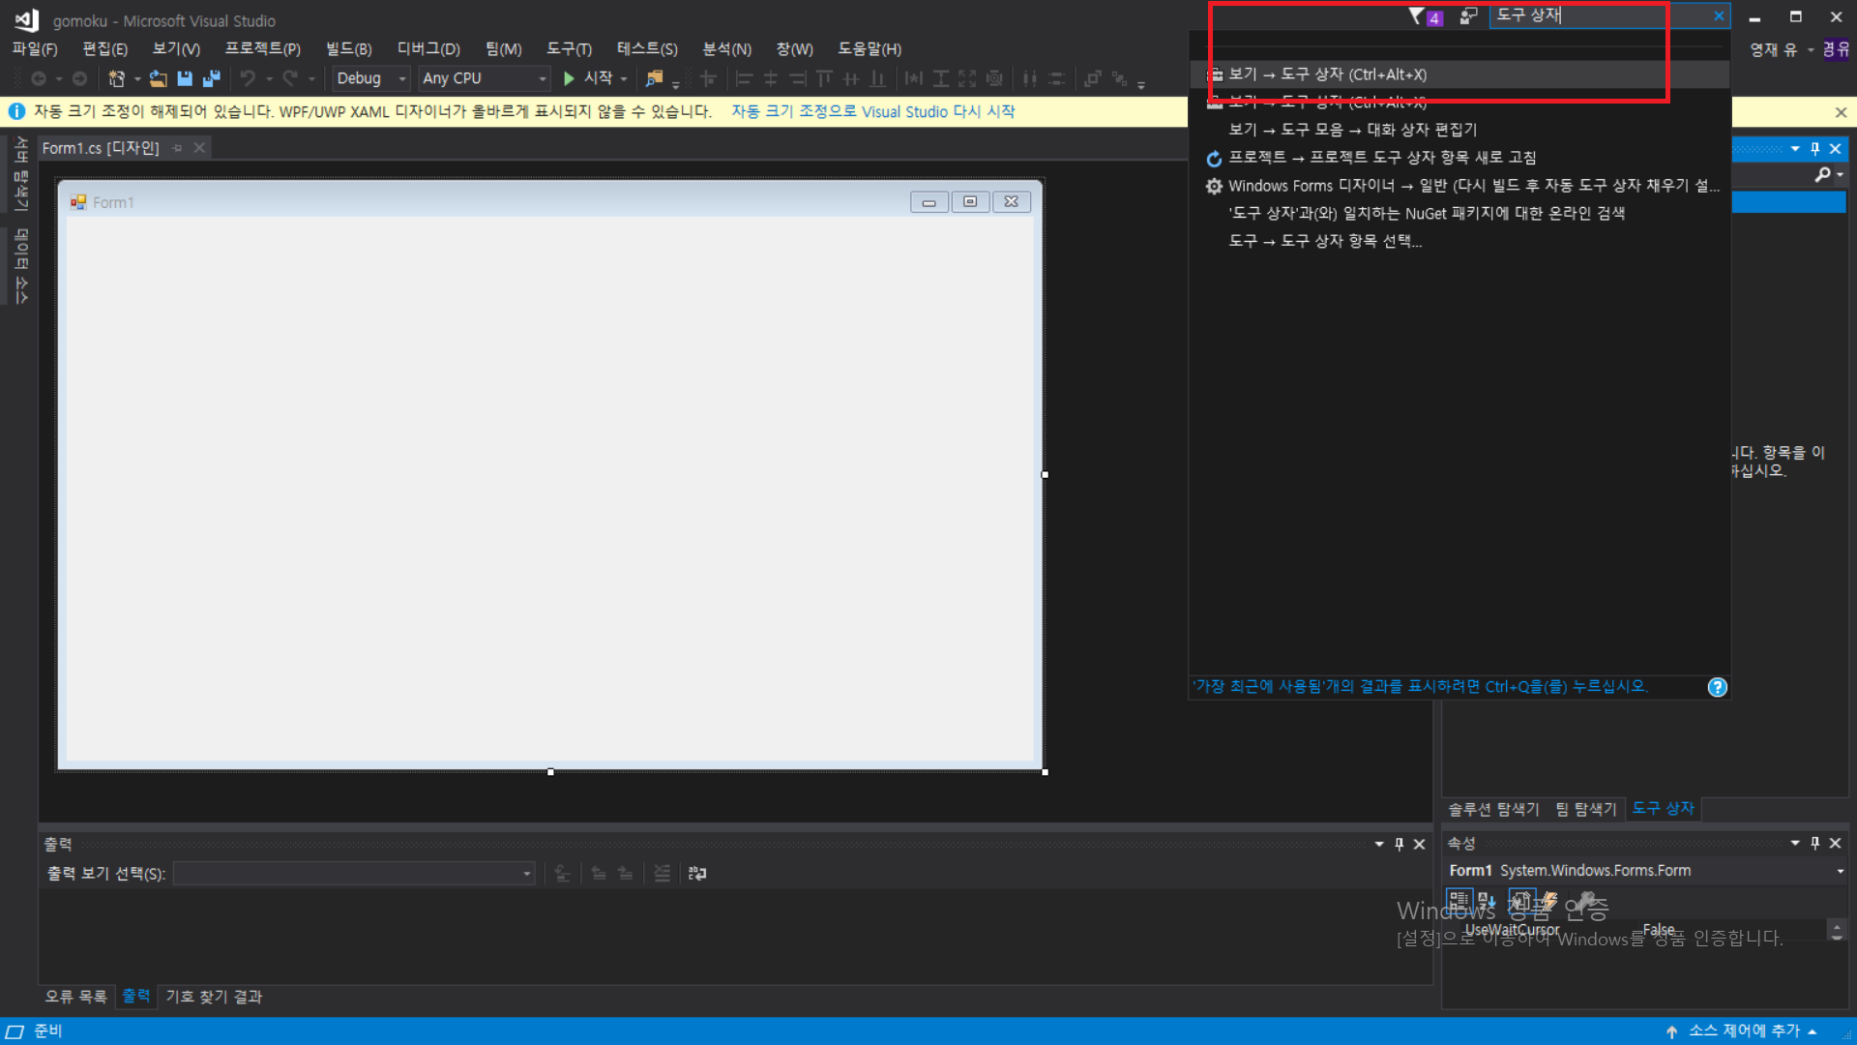Click the Toggle Word Wrap icon in Output
Viewport: 1857px width, 1045px height.
tap(697, 873)
